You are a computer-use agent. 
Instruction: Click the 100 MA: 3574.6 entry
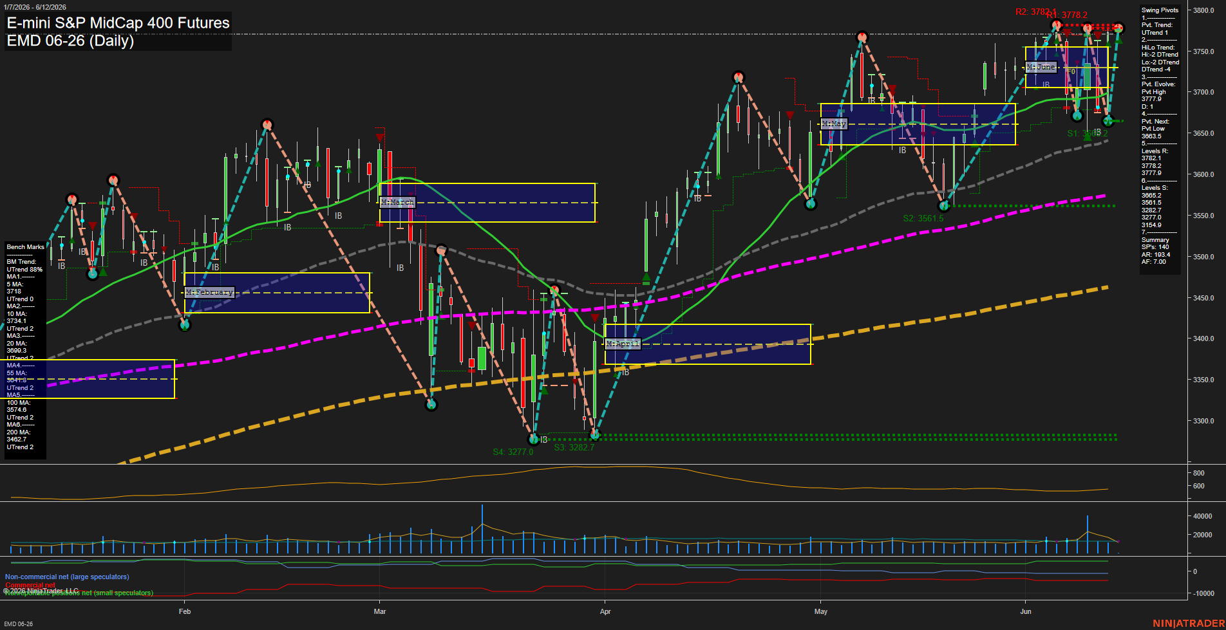tap(19, 406)
